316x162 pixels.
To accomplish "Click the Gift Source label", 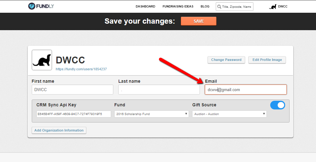I will [204, 105].
